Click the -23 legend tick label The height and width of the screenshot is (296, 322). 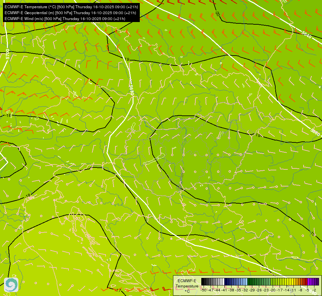(266, 290)
